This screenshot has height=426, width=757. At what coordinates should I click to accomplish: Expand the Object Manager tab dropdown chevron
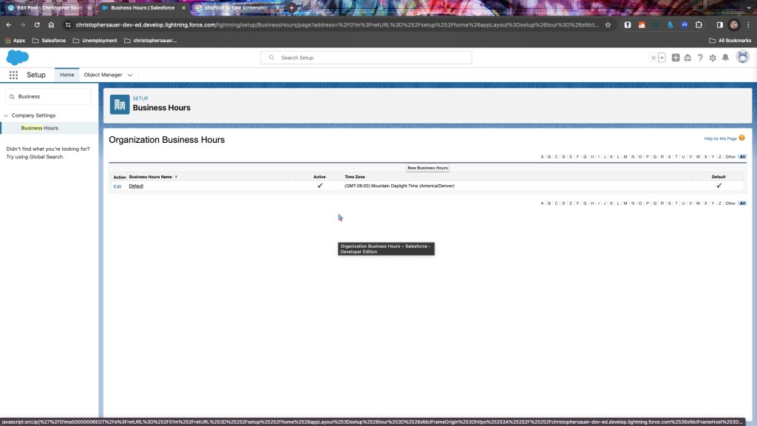pos(130,75)
